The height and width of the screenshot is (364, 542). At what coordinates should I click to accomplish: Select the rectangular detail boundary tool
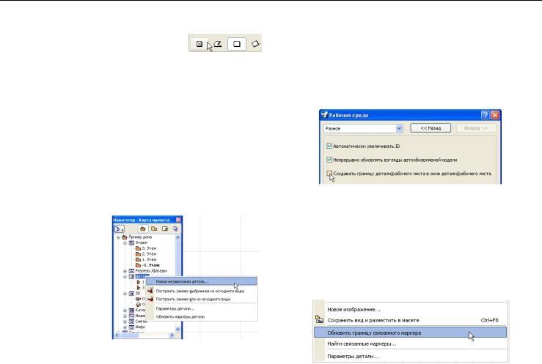click(x=237, y=44)
